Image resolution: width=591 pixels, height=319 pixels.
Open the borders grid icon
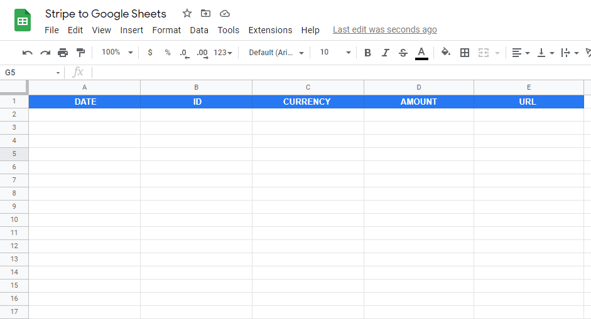click(x=465, y=53)
